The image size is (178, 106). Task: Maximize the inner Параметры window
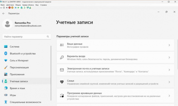tap(166, 12)
